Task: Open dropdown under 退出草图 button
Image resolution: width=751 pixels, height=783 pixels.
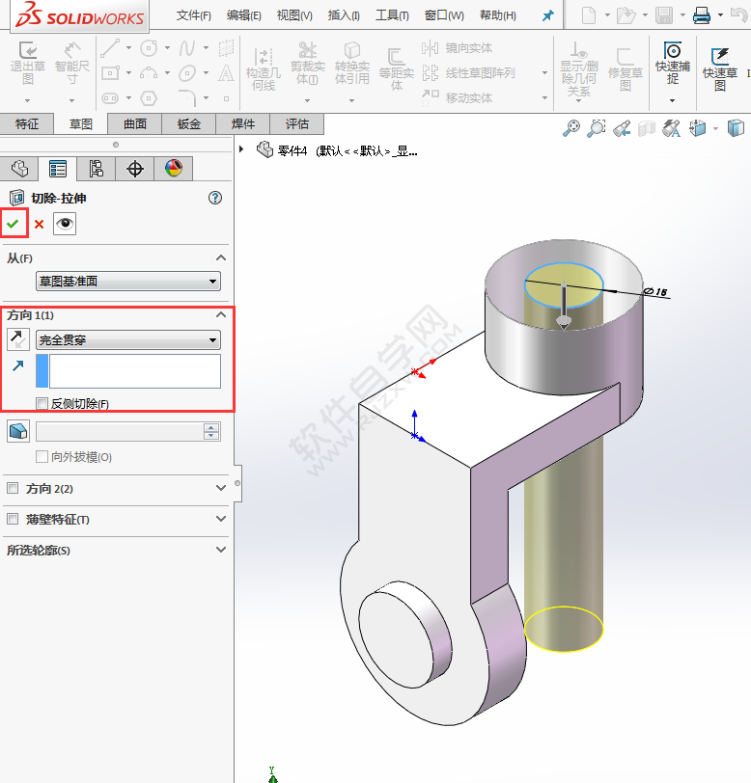Action: point(27,100)
